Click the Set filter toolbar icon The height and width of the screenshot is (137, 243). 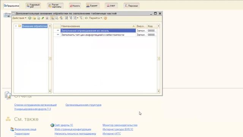66,18
